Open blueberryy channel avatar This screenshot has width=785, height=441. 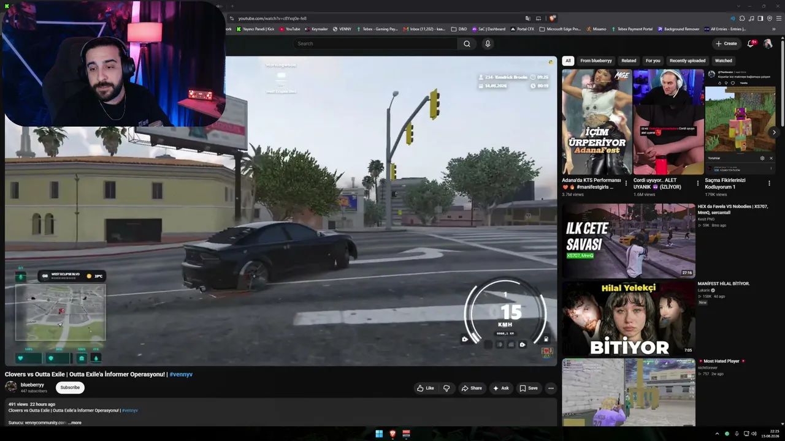pos(11,387)
